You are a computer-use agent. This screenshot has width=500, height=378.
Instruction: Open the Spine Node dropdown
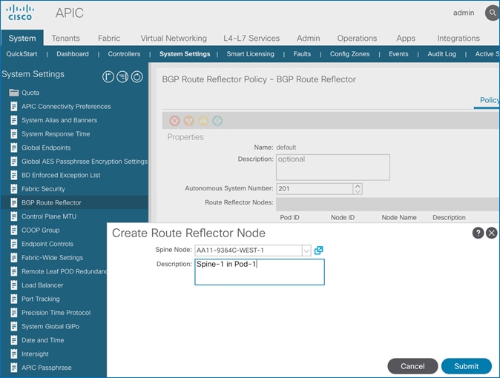pos(306,251)
